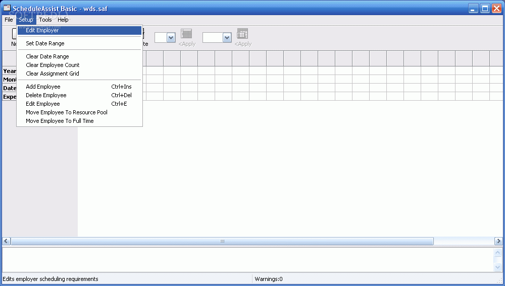Open the Tools menu
Image resolution: width=505 pixels, height=286 pixels.
45,20
